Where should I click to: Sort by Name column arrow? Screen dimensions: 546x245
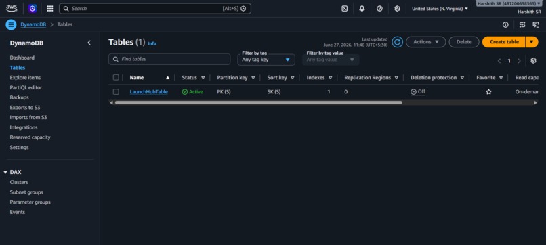click(168, 78)
